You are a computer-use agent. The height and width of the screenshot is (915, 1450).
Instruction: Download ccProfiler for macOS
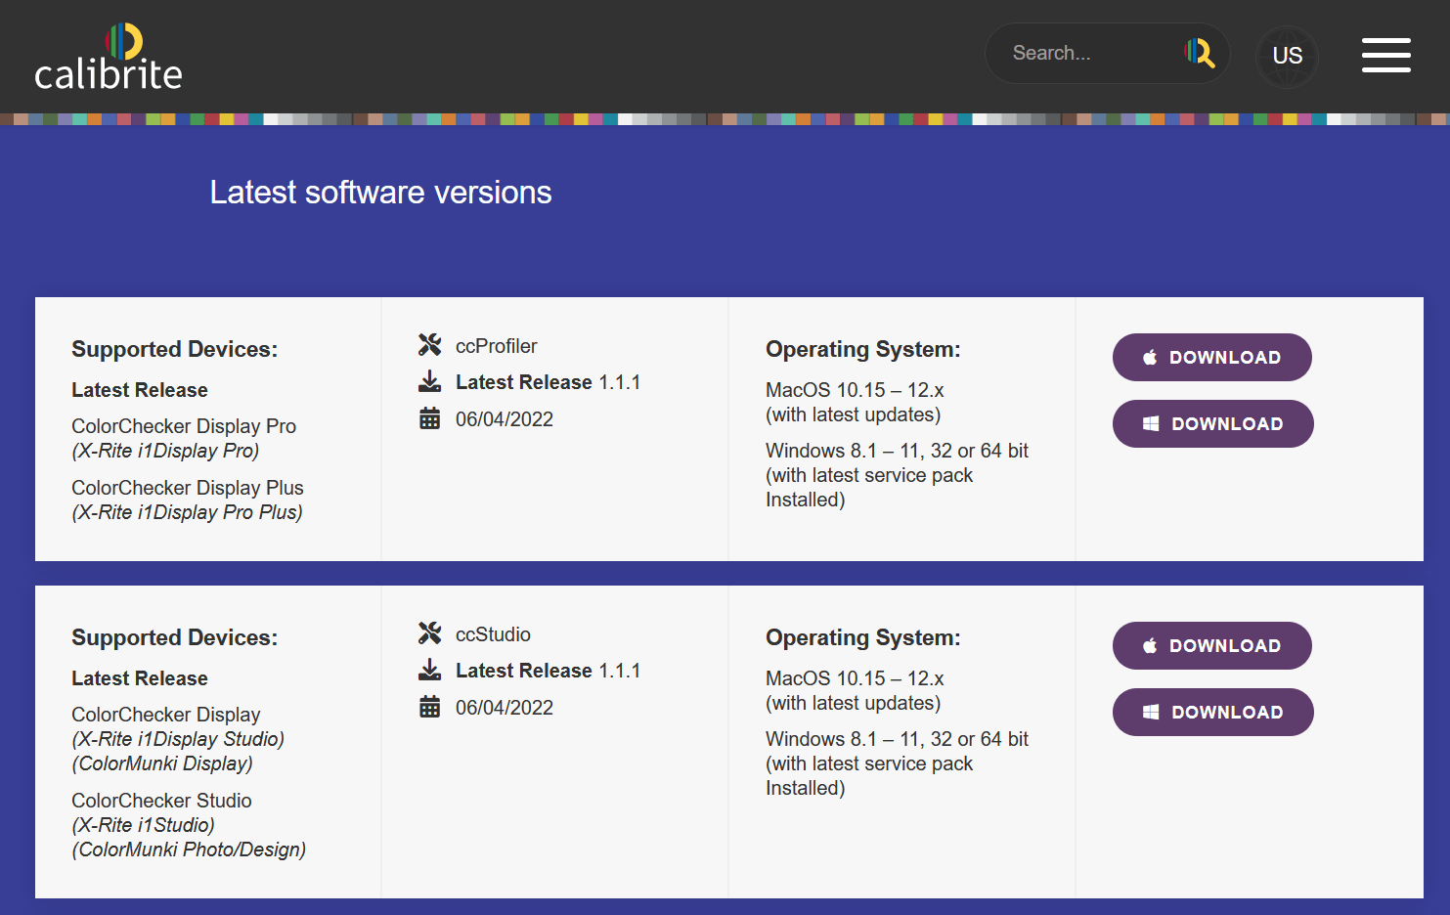point(1212,357)
